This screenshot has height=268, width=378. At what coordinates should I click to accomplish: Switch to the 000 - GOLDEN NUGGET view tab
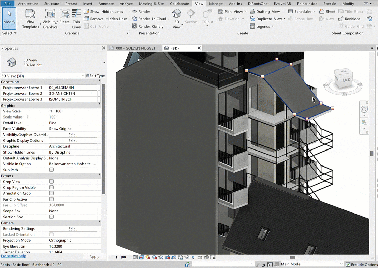coord(135,48)
